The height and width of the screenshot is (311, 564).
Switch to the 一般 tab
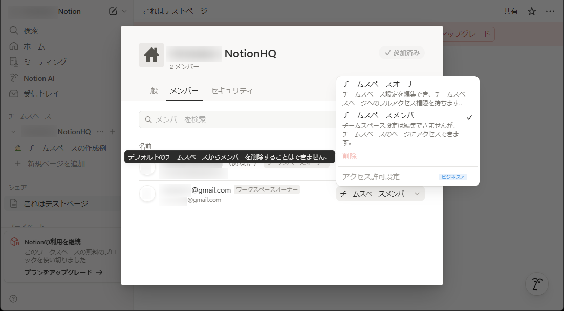(150, 91)
